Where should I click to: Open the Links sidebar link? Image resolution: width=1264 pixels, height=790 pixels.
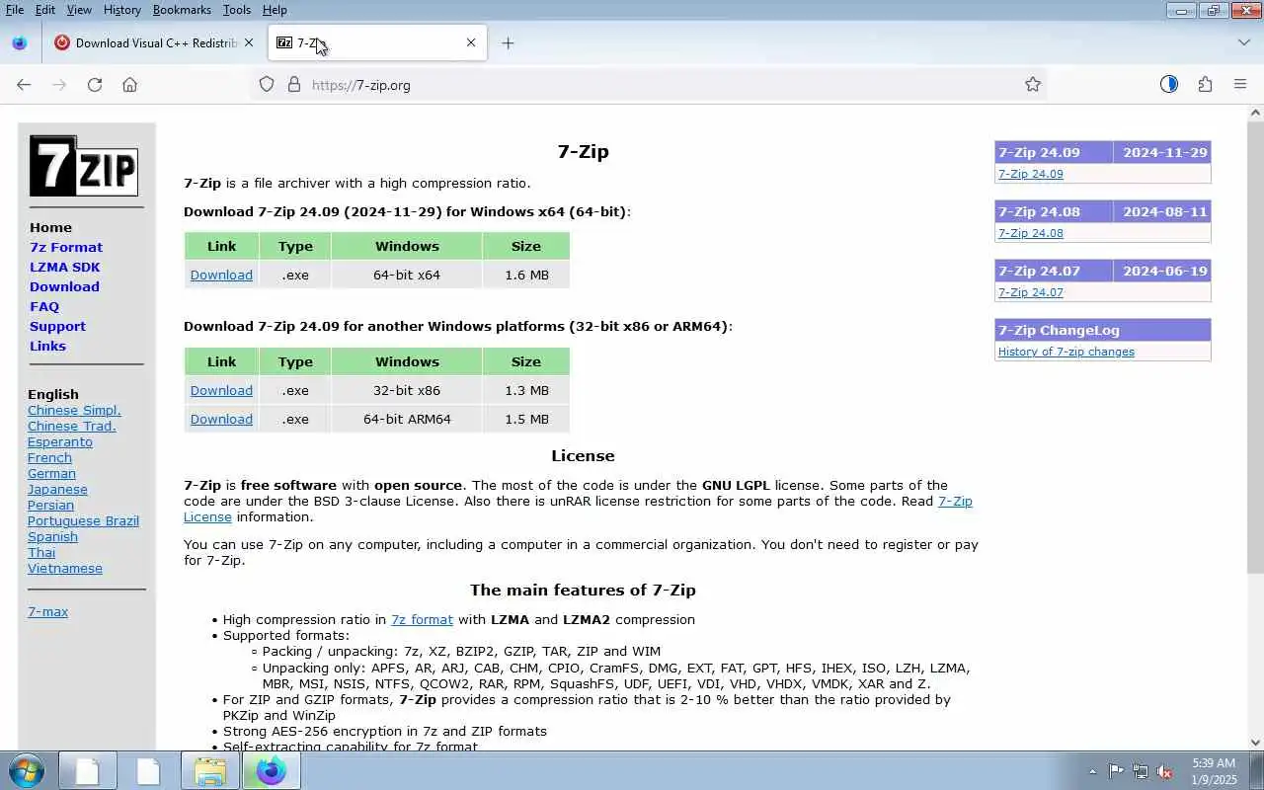click(47, 346)
